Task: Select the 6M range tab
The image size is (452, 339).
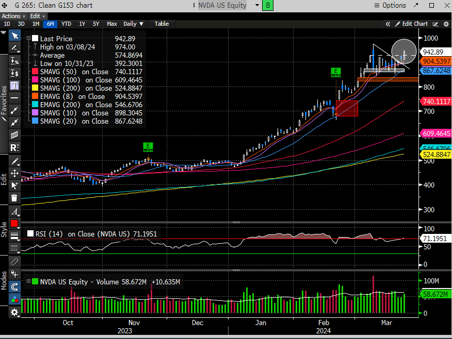Action: [x=50, y=24]
